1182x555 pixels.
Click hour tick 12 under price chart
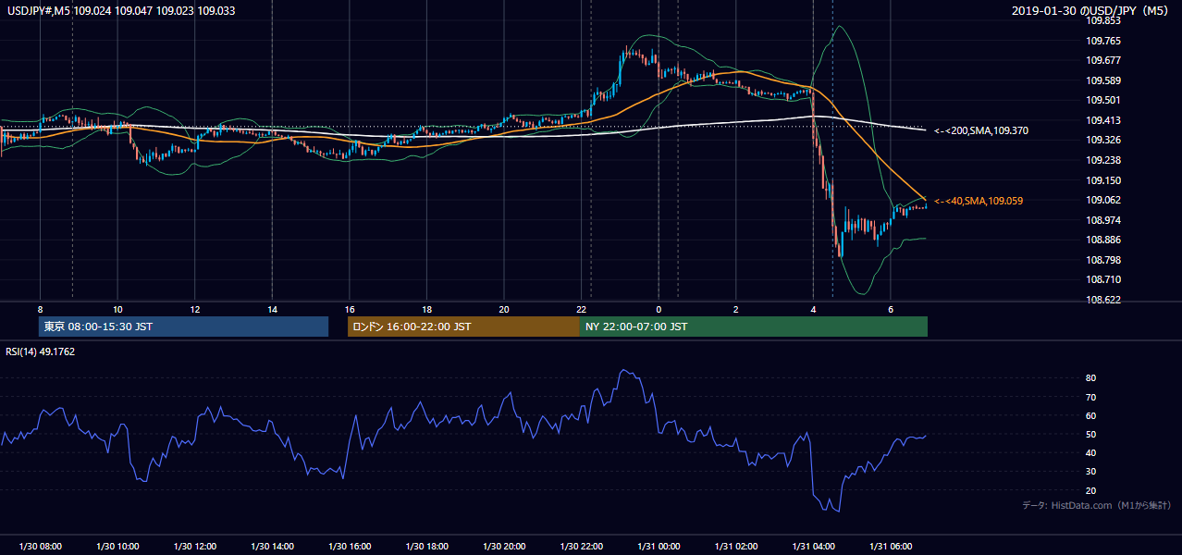point(195,309)
